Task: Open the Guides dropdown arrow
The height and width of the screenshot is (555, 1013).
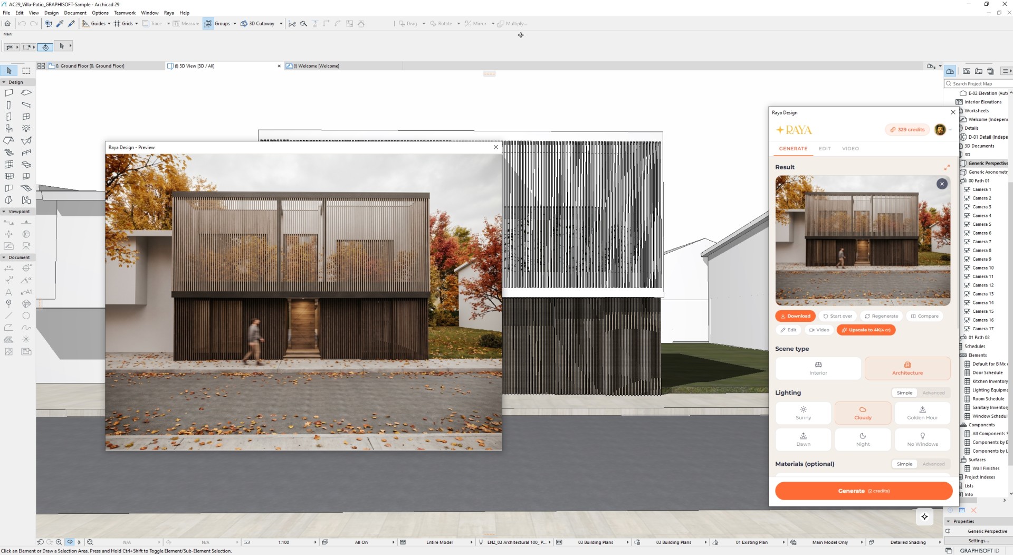Action: click(x=109, y=24)
